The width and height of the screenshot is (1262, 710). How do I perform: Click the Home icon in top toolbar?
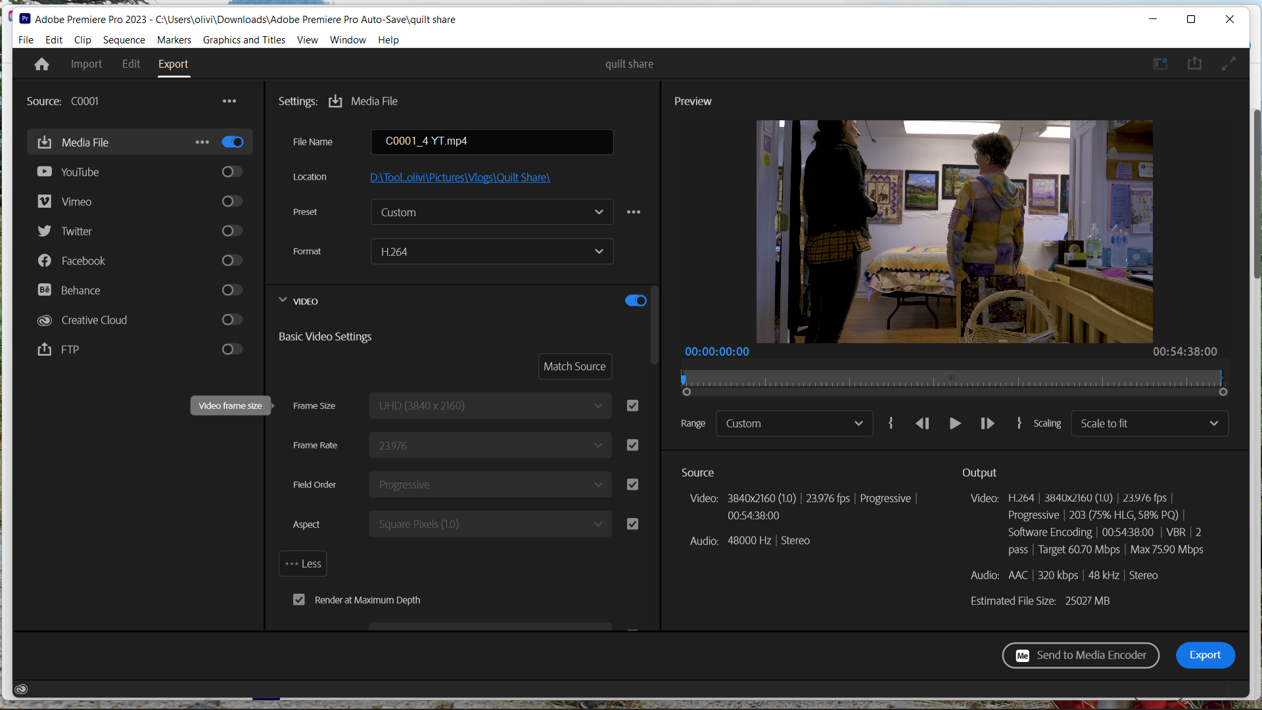click(x=41, y=64)
